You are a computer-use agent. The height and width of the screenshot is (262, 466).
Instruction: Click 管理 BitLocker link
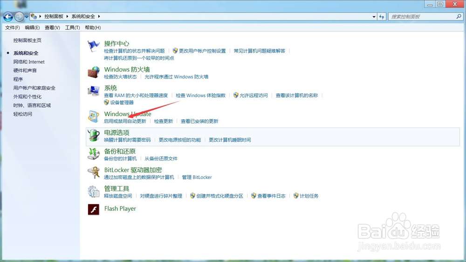pyautogui.click(x=197, y=177)
